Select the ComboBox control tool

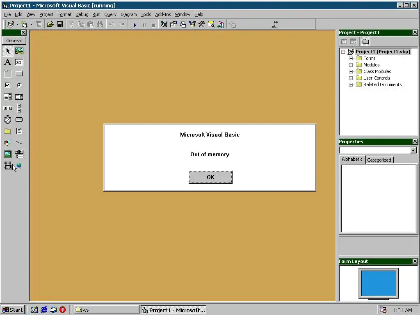coord(8,97)
